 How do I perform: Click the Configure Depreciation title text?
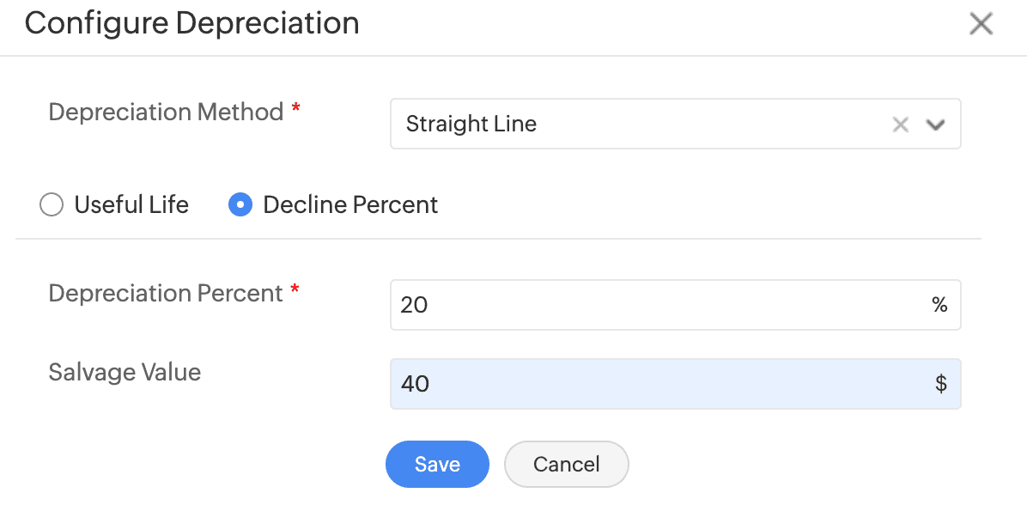(x=191, y=23)
